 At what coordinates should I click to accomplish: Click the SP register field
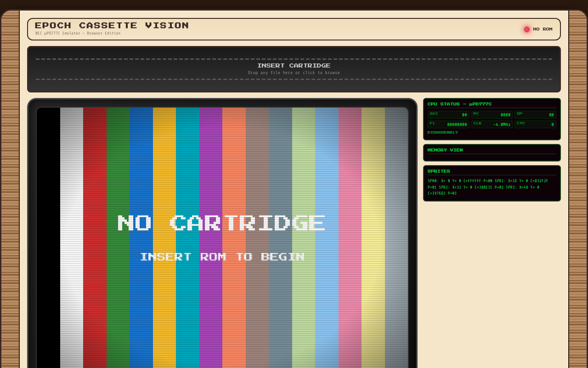(x=535, y=114)
